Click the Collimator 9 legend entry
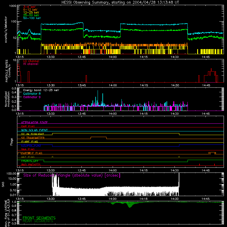 32,97
